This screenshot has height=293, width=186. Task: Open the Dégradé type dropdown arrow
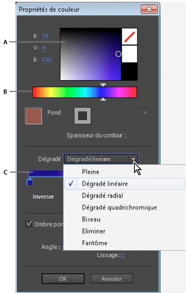coord(133,159)
